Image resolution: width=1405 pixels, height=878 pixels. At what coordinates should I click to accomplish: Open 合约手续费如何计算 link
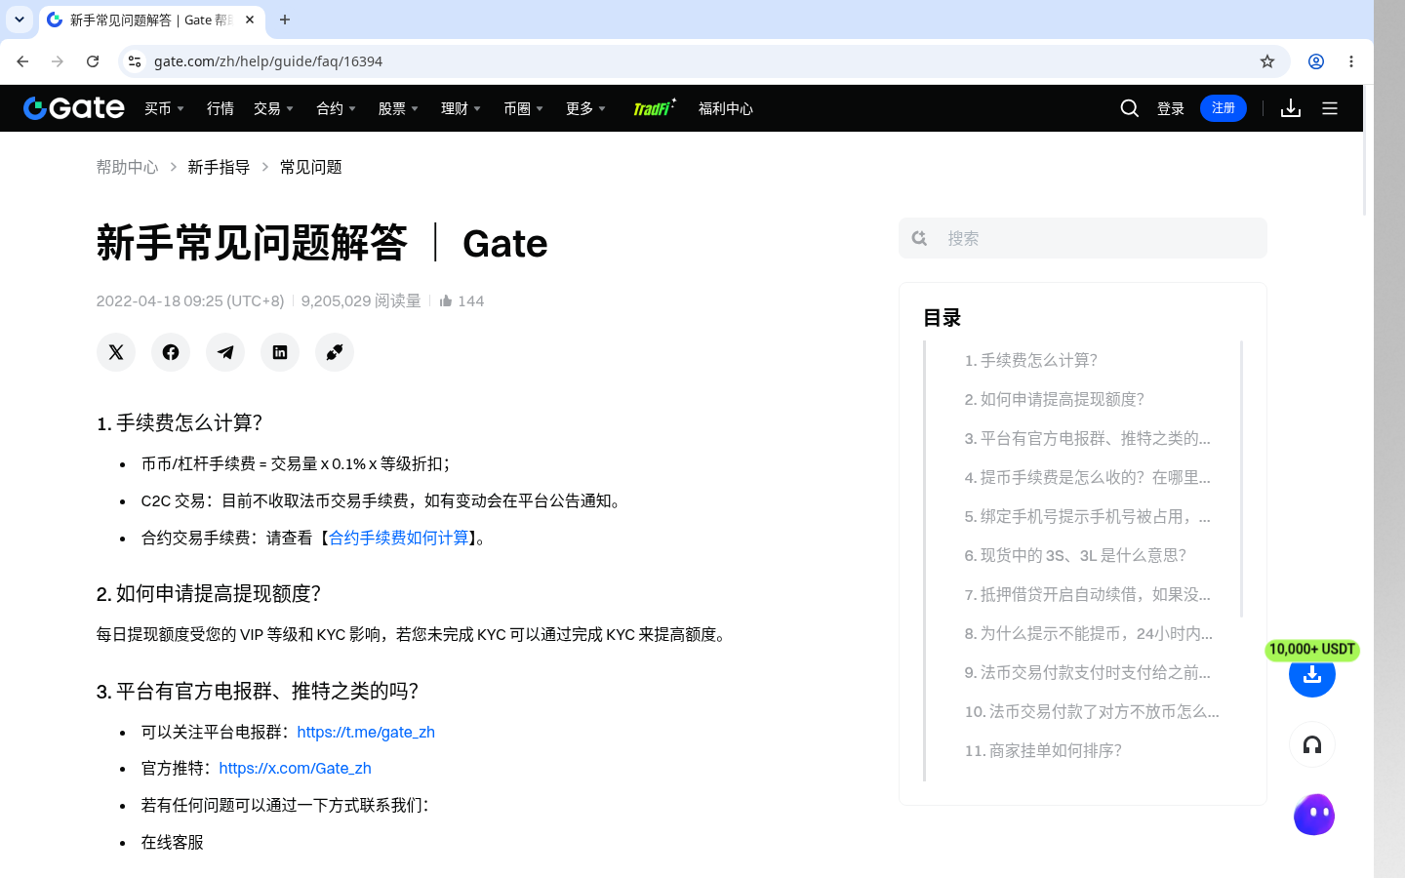398,538
